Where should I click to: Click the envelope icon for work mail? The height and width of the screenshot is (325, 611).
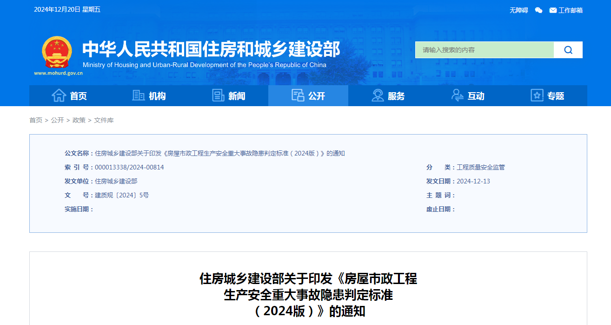tap(553, 10)
